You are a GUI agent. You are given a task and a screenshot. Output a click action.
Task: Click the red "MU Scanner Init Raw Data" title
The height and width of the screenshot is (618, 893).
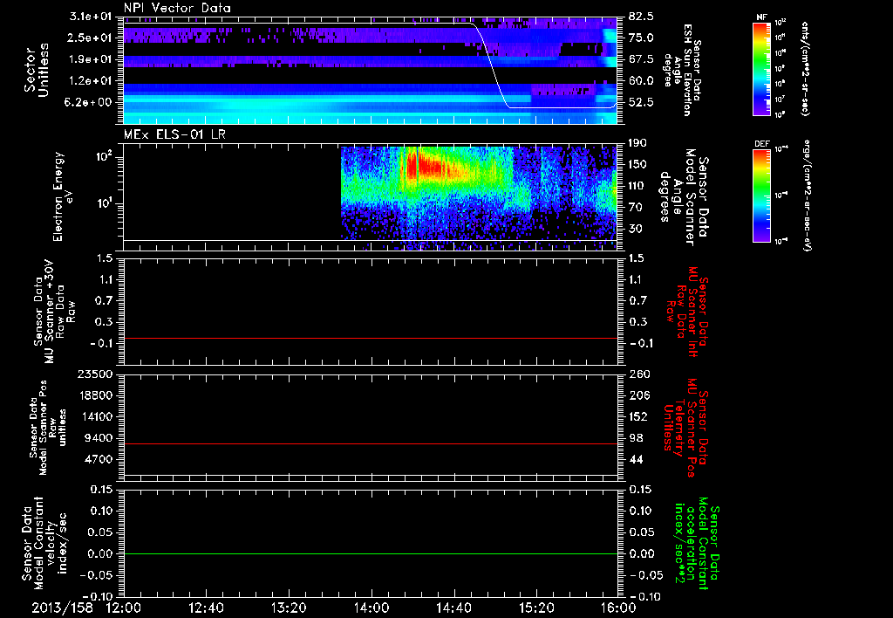coord(687,312)
